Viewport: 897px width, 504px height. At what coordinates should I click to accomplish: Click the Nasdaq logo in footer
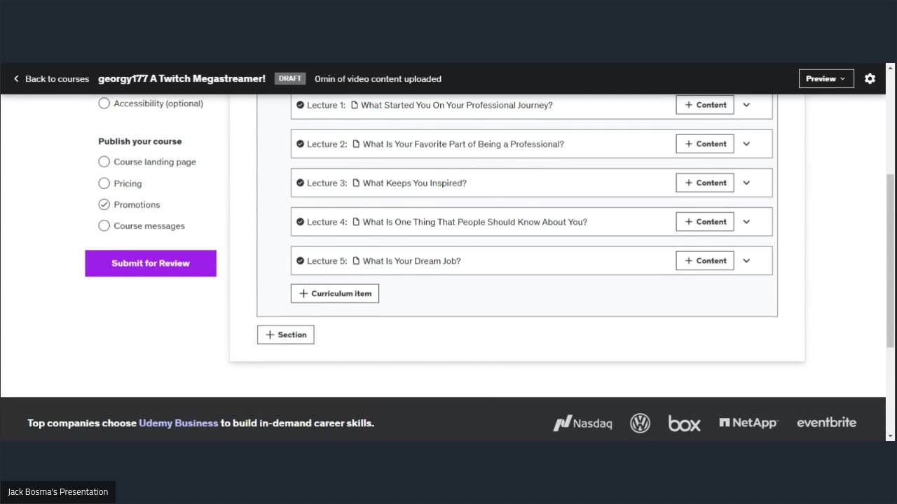(x=582, y=423)
